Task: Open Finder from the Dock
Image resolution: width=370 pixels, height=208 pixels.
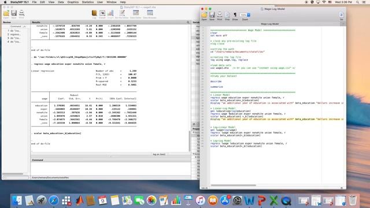Action: point(17,200)
